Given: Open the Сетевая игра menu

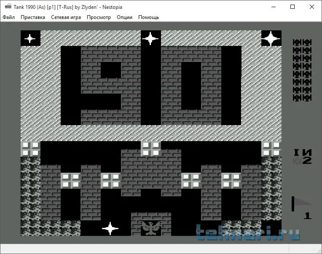Looking at the screenshot, I should click(x=66, y=17).
